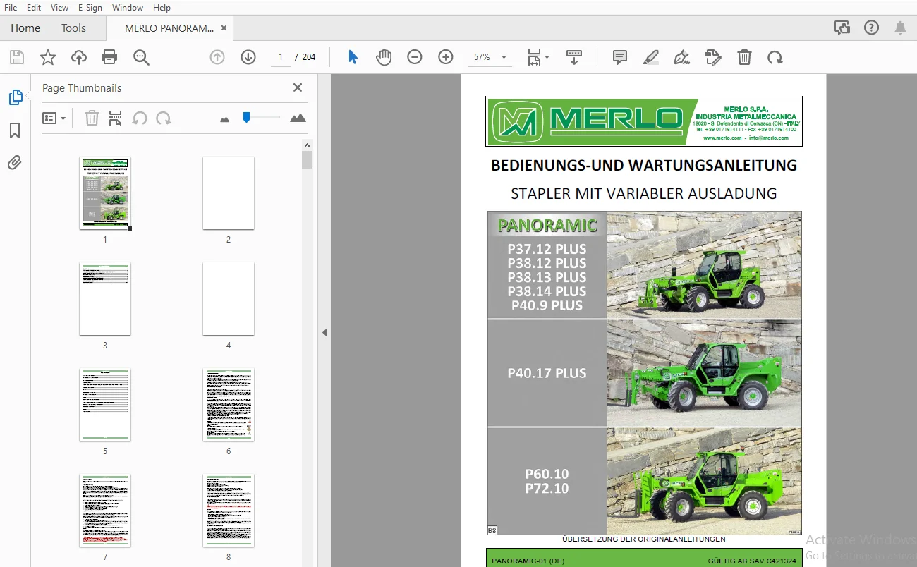Open the View menu

tap(59, 8)
